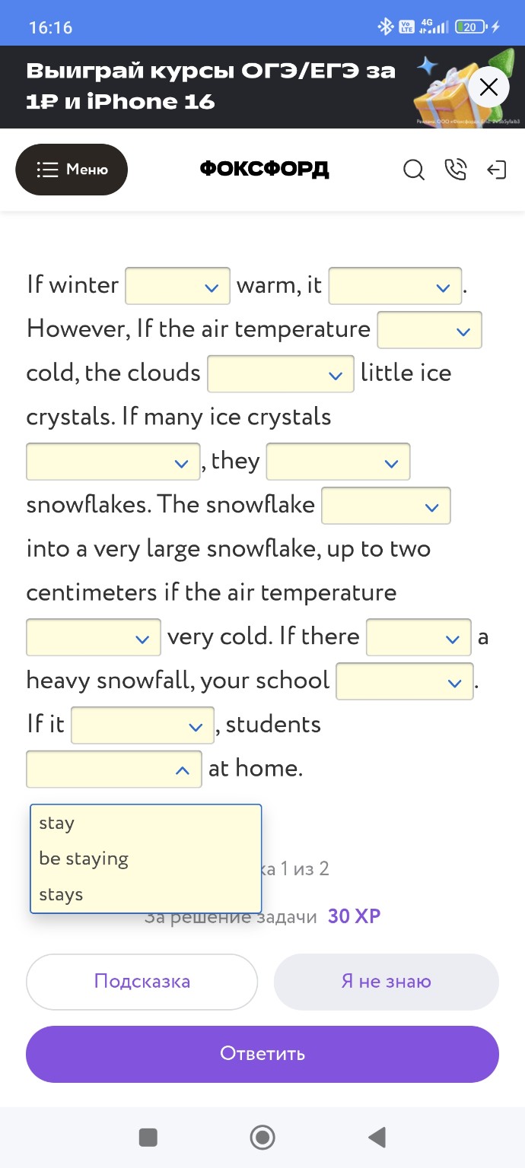Open the Меню hamburger button
Viewport: 525px width, 1168px height.
tap(72, 170)
